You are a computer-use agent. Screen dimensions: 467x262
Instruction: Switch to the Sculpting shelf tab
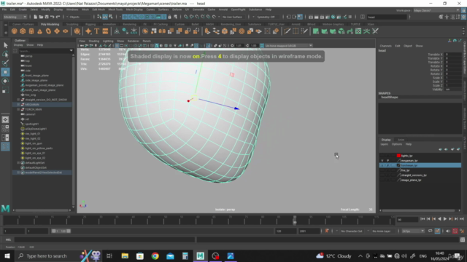(72, 24)
